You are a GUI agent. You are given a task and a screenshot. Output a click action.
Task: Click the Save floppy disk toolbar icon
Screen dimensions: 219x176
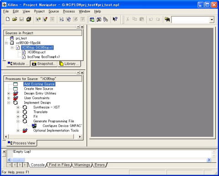click(21, 19)
